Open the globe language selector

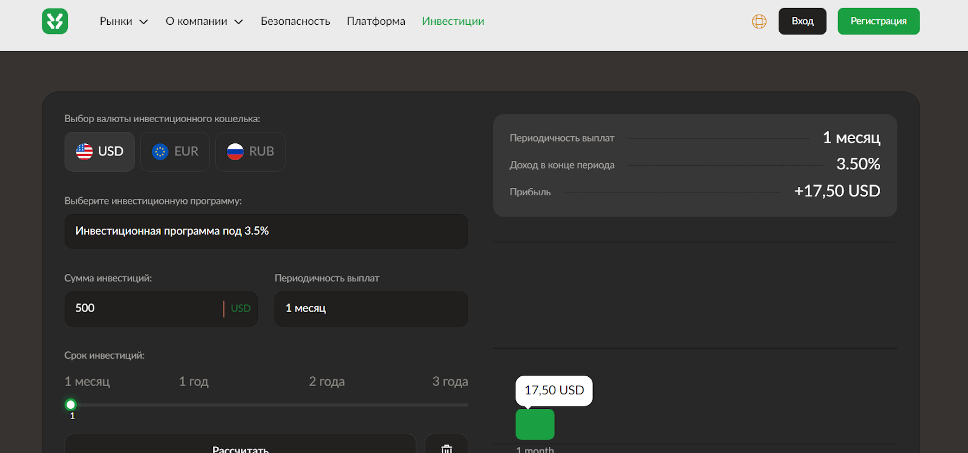click(759, 22)
